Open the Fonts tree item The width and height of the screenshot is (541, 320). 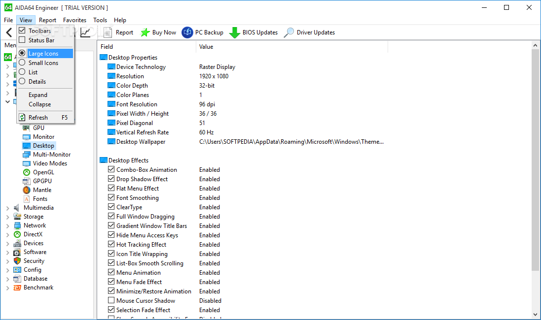pos(40,199)
